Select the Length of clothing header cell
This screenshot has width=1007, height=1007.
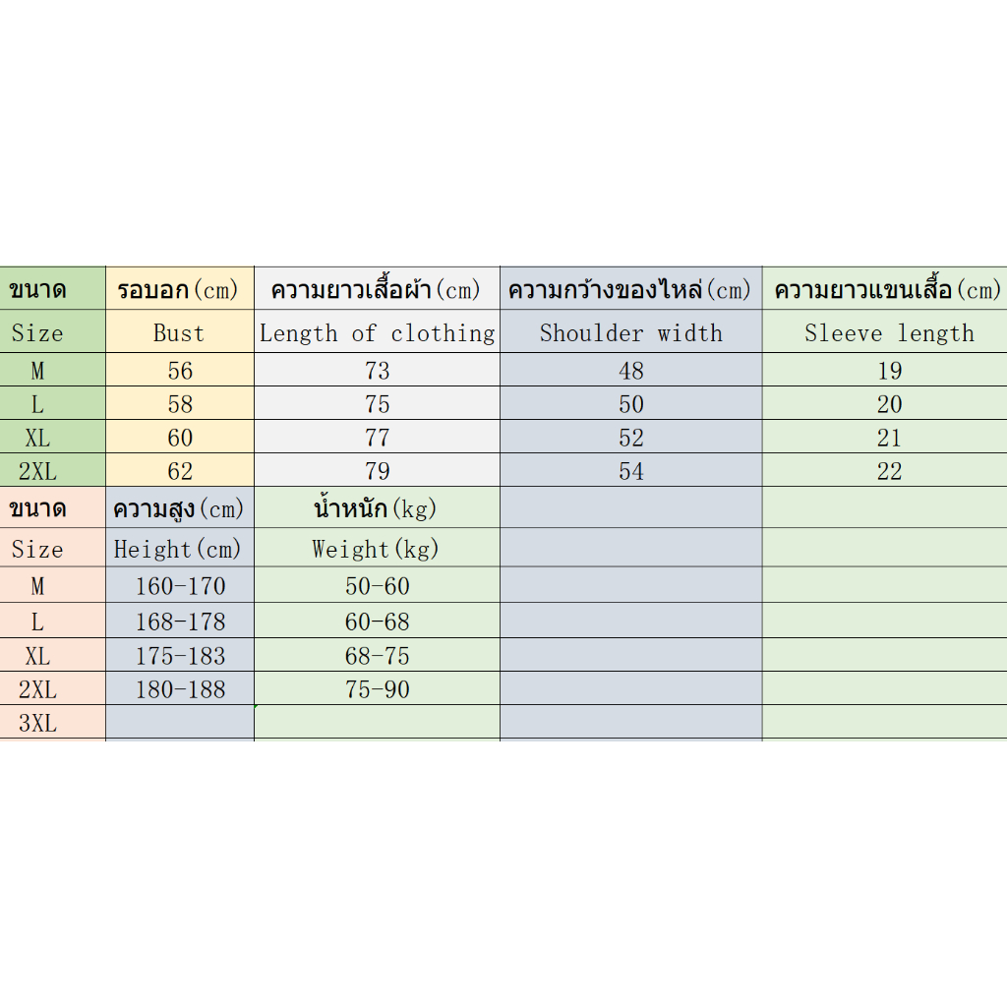point(377,332)
